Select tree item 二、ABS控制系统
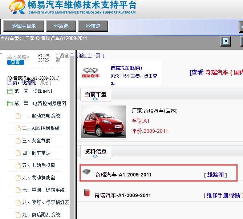243x219 pixels. (41, 128)
